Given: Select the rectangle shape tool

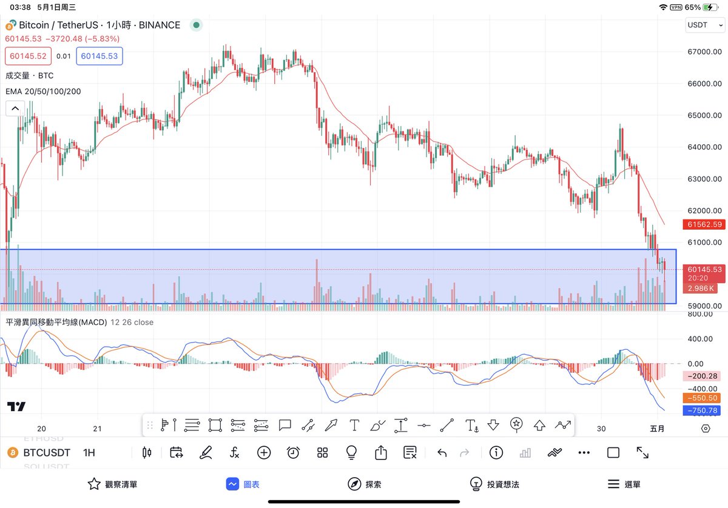Looking at the screenshot, I should point(215,425).
